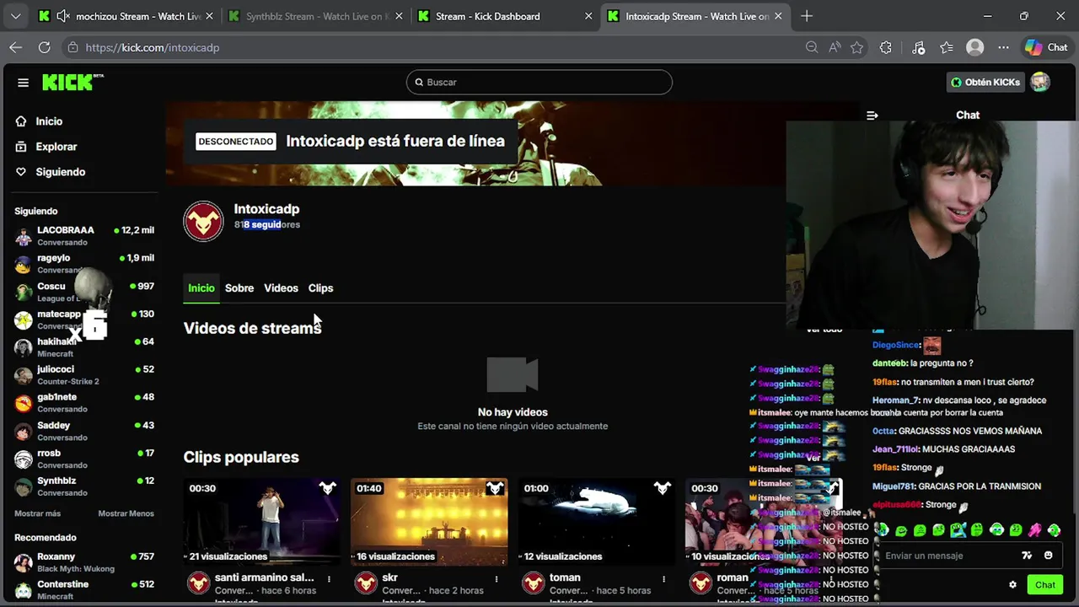Open the read aloud icon in address bar

[835, 48]
